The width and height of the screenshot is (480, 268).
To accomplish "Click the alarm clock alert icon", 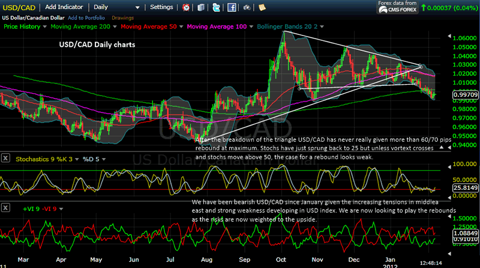I will (x=185, y=8).
